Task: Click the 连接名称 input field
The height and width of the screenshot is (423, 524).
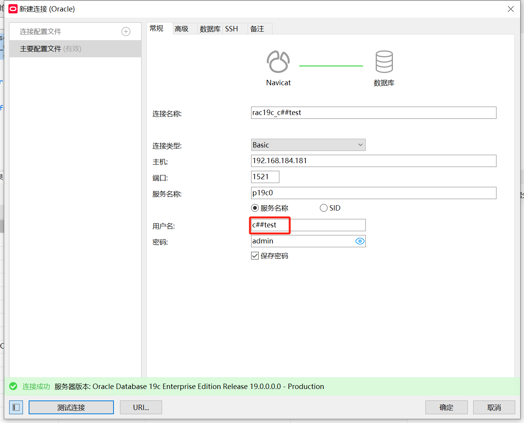Action: (373, 113)
